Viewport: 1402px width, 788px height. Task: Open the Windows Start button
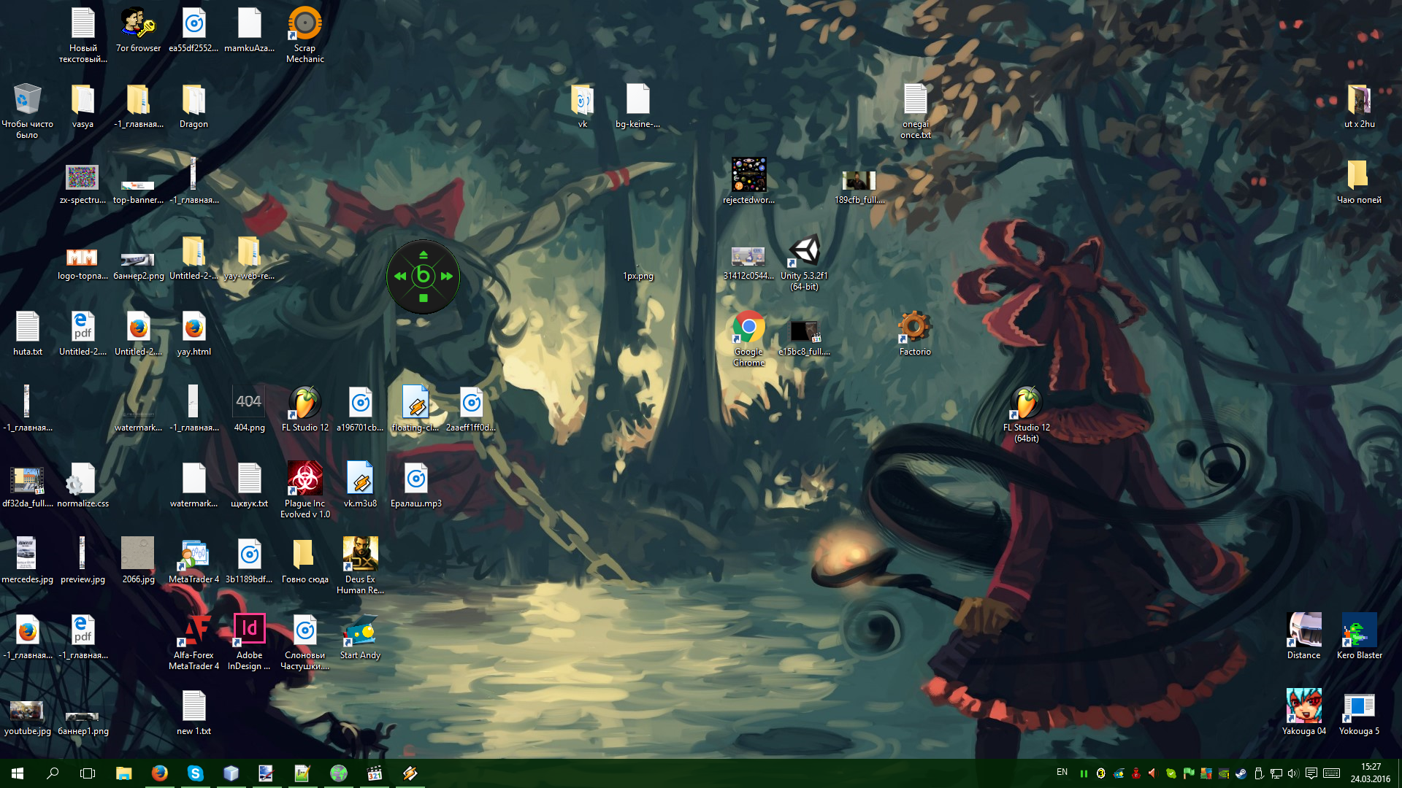point(18,773)
